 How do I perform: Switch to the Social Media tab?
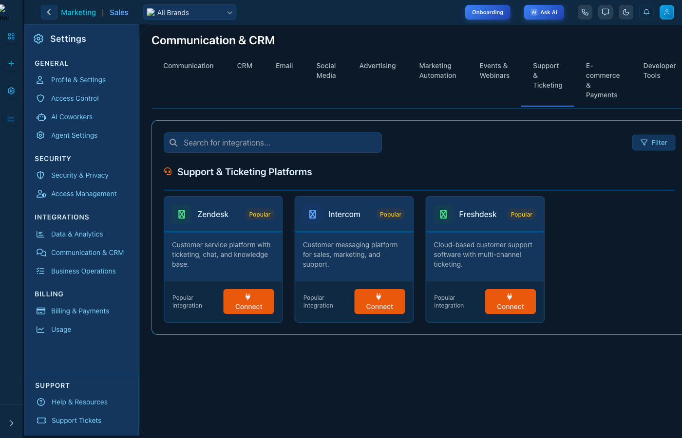tap(326, 71)
